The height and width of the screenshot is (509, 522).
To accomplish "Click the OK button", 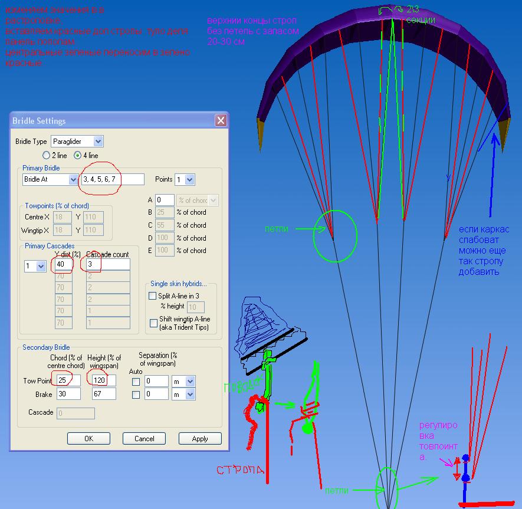I will point(88,439).
